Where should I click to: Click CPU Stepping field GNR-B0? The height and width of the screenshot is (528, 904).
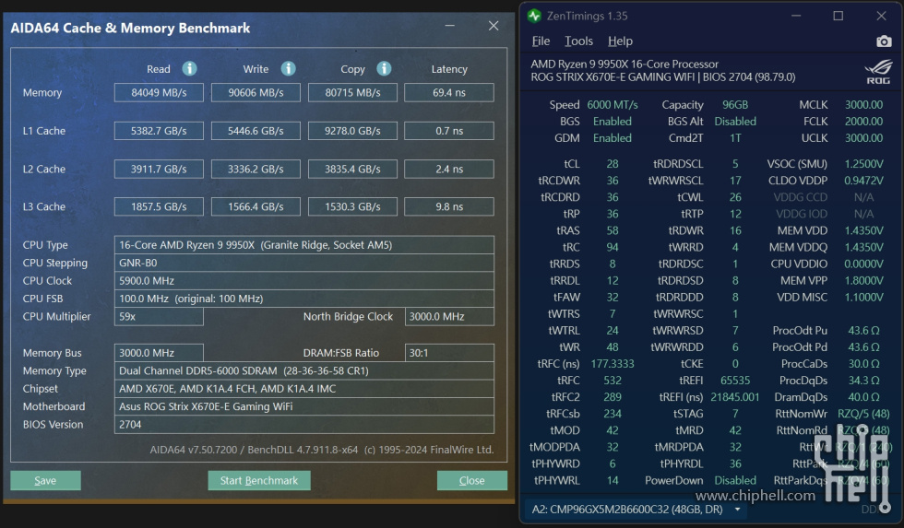point(303,263)
